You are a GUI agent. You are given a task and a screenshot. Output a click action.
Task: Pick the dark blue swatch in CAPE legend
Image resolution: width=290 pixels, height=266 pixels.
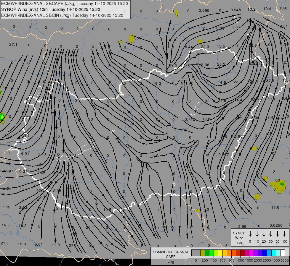[x=265, y=253]
